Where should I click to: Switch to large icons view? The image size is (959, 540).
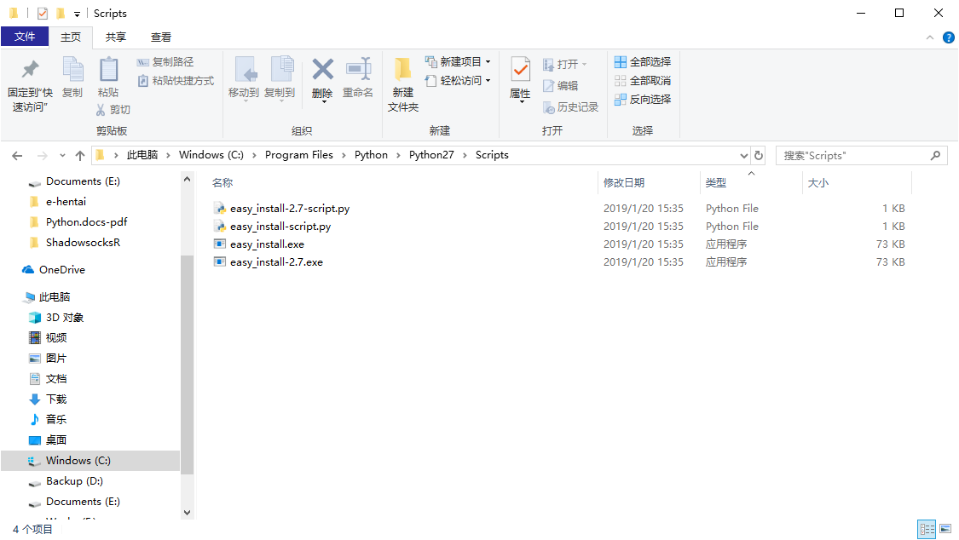pyautogui.click(x=945, y=529)
